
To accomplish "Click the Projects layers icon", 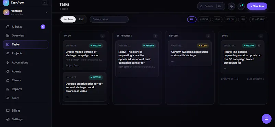I will click(x=8, y=53).
